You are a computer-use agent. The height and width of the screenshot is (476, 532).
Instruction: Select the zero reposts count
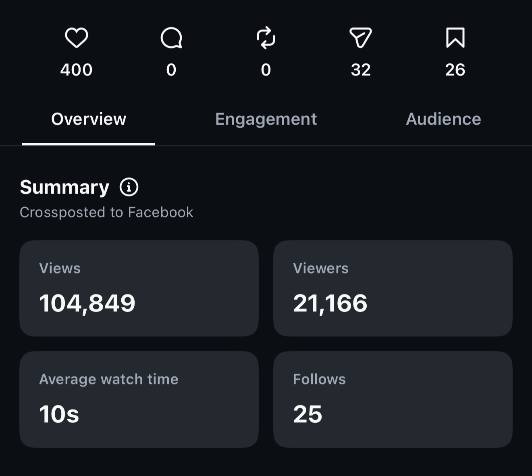point(266,70)
